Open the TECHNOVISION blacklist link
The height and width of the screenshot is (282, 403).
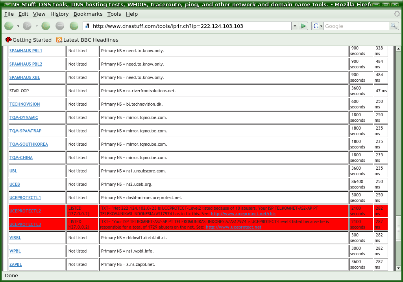pyautogui.click(x=25, y=104)
